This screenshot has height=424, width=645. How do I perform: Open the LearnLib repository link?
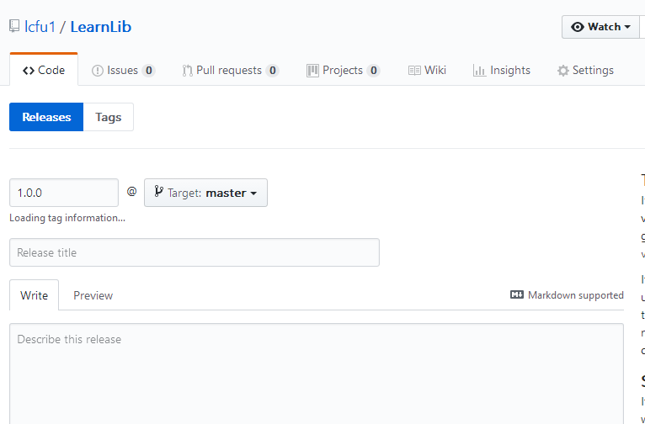pyautogui.click(x=101, y=27)
